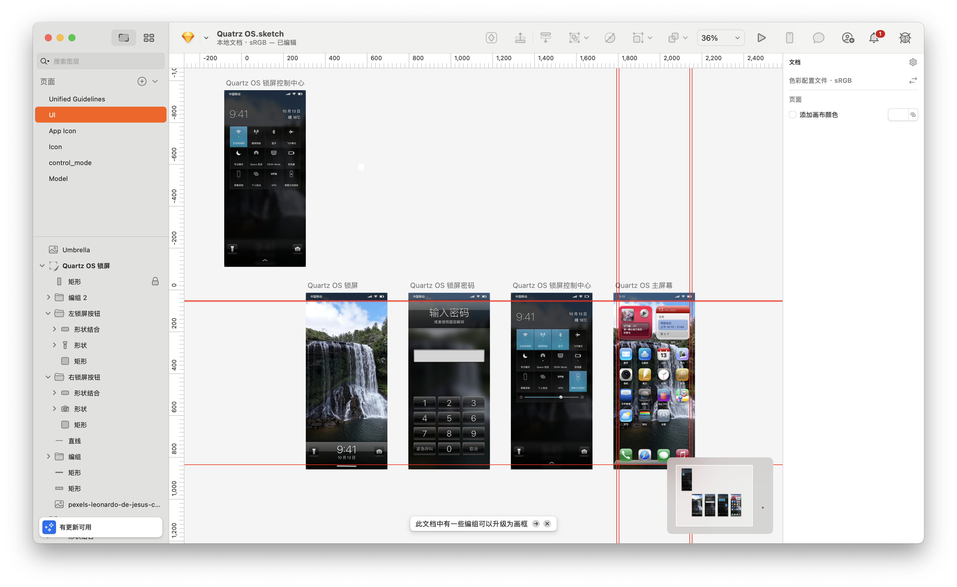Click the preview play button in toolbar
This screenshot has width=957, height=587.
tap(761, 38)
